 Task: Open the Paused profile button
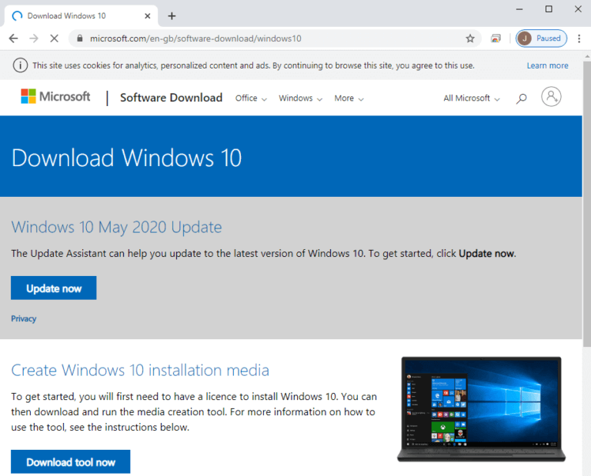(541, 38)
